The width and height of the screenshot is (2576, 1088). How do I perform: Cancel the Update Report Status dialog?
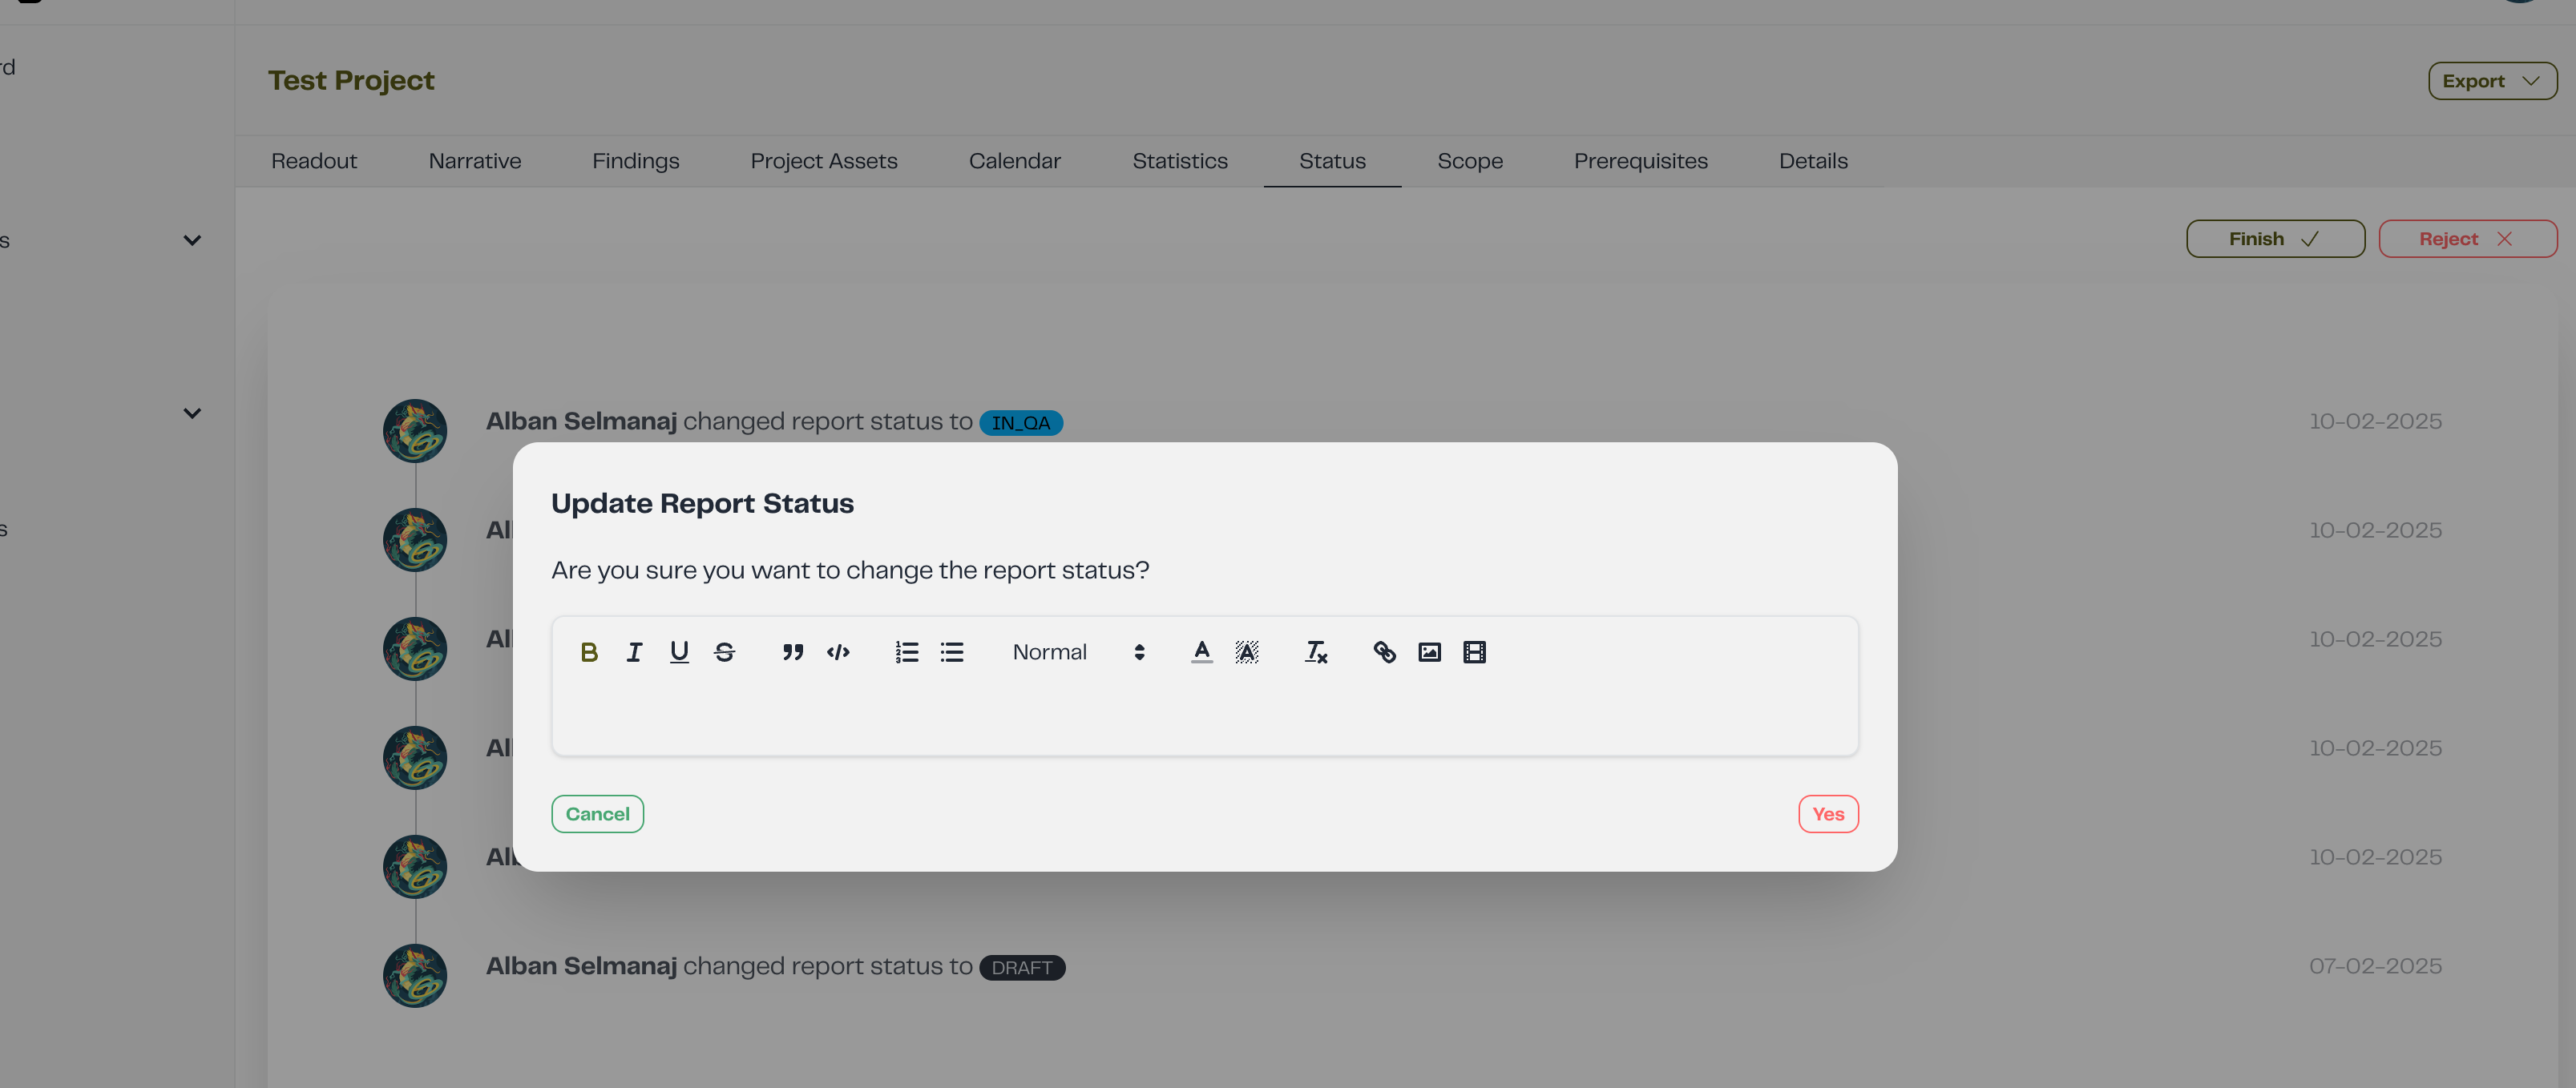(597, 814)
